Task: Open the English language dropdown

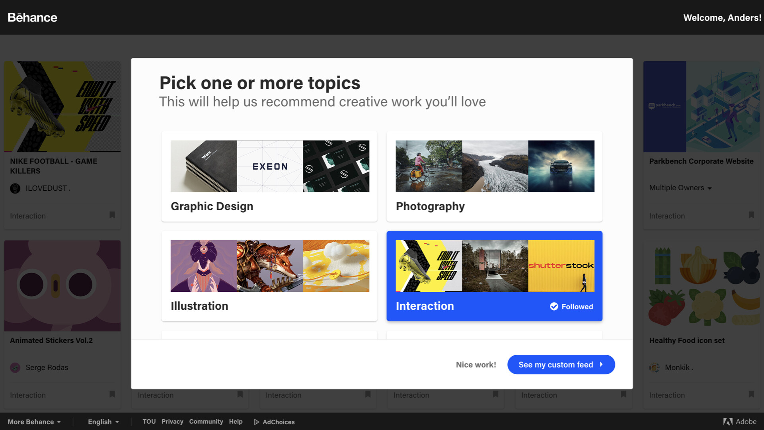Action: click(103, 422)
